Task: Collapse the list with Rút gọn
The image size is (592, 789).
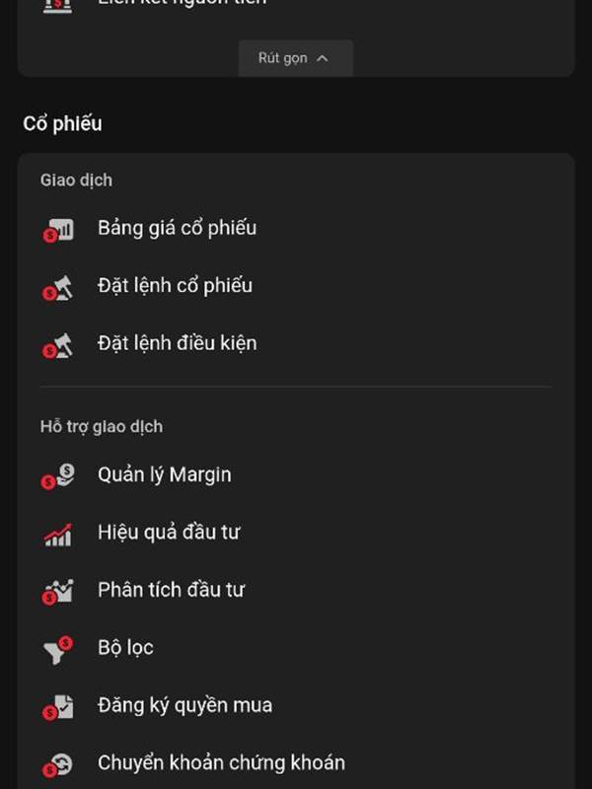Action: point(295,58)
